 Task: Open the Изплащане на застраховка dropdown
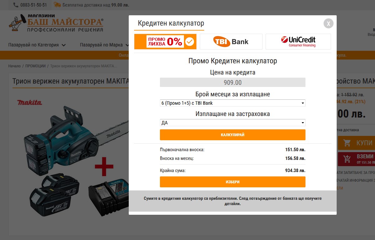tap(233, 123)
